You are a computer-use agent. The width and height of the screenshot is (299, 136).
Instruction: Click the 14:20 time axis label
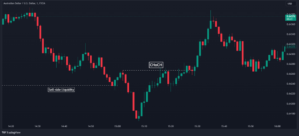coord(11,126)
